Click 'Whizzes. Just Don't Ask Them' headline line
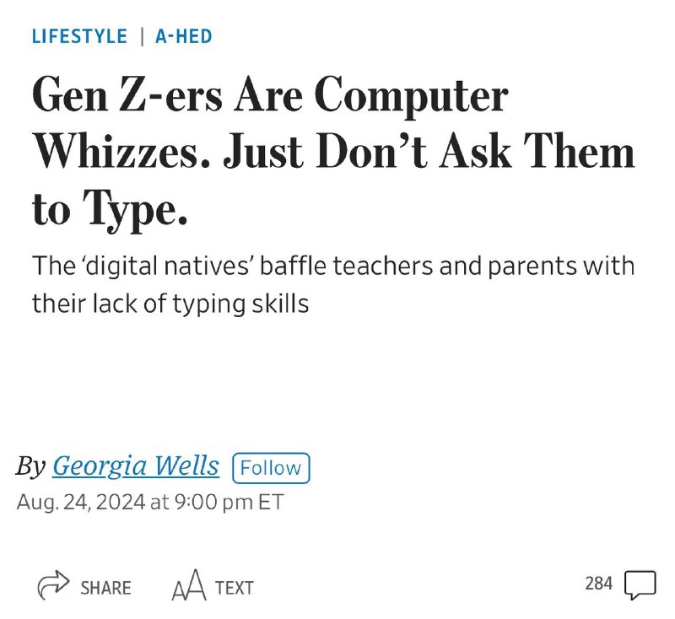The image size is (675, 619). pos(333,153)
